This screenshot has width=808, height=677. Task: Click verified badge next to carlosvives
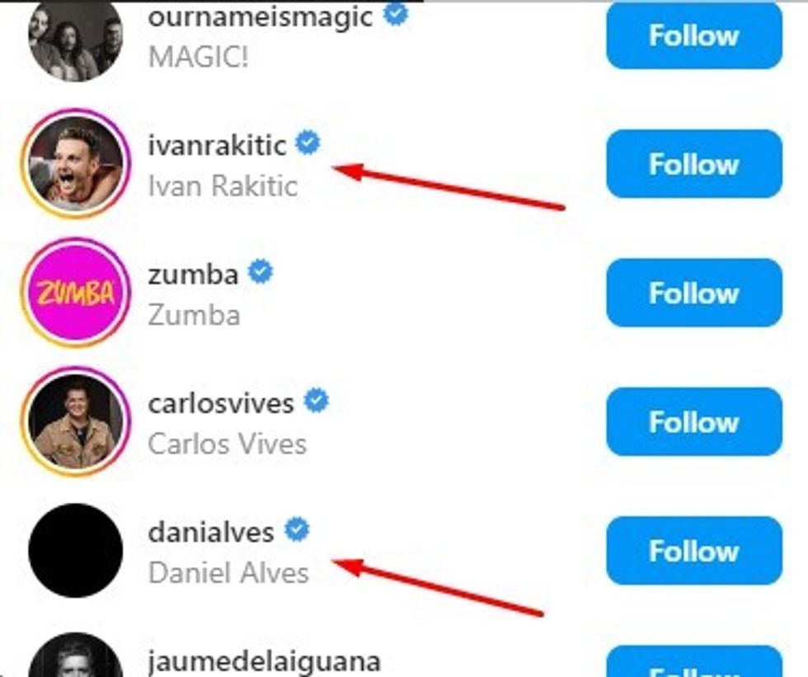(x=317, y=402)
